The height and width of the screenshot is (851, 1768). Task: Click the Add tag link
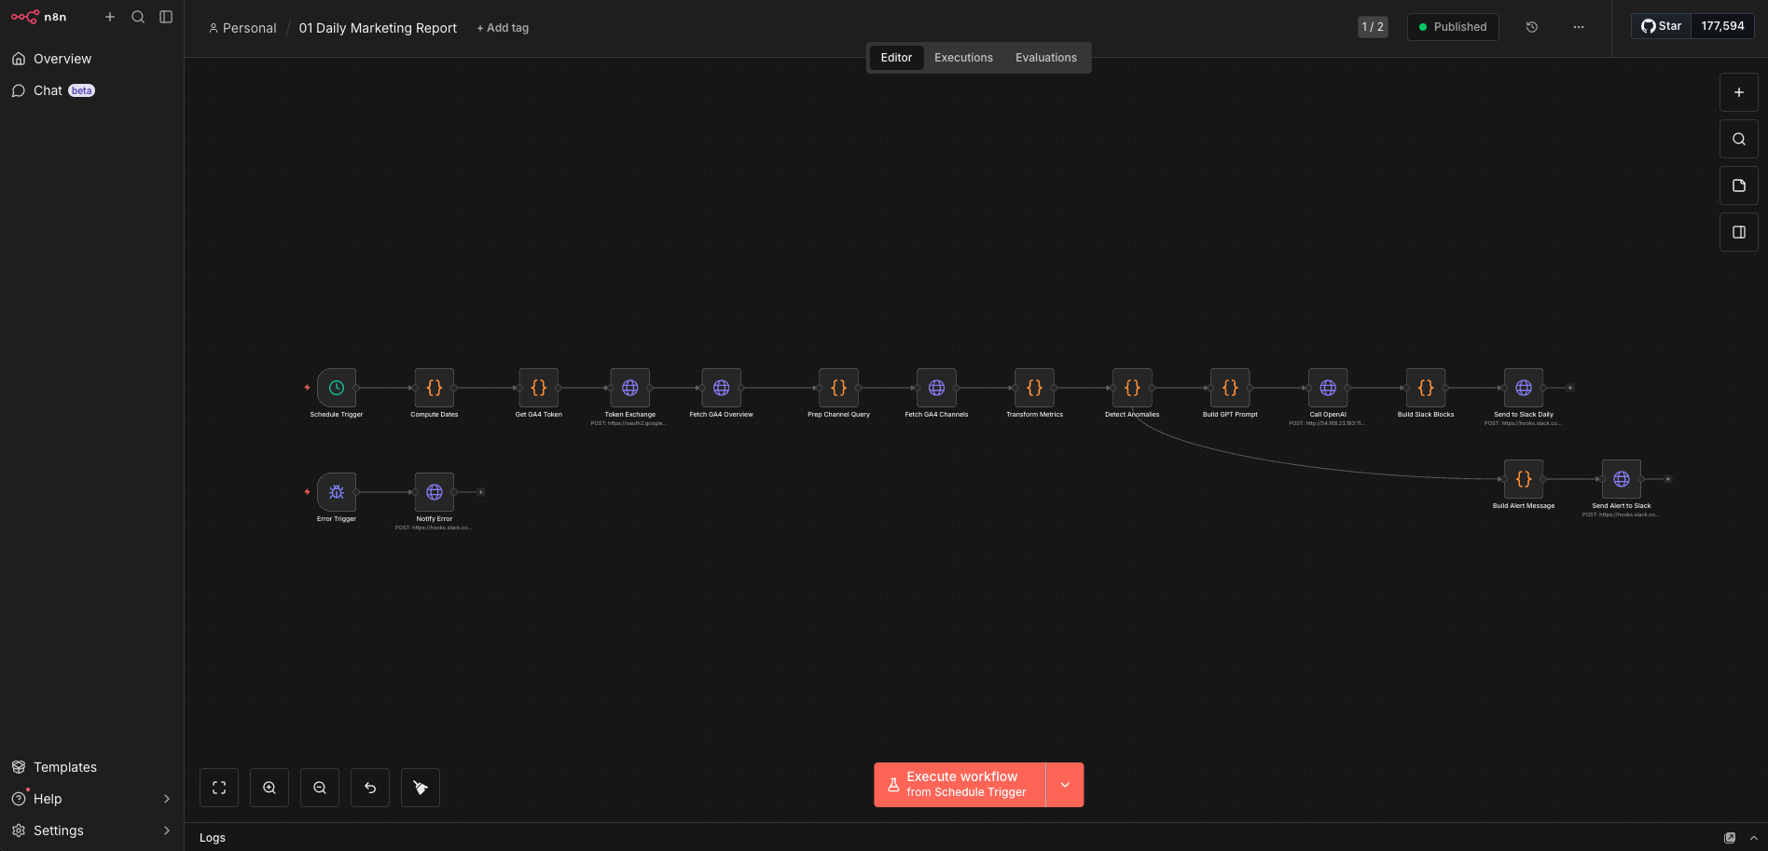tap(503, 28)
